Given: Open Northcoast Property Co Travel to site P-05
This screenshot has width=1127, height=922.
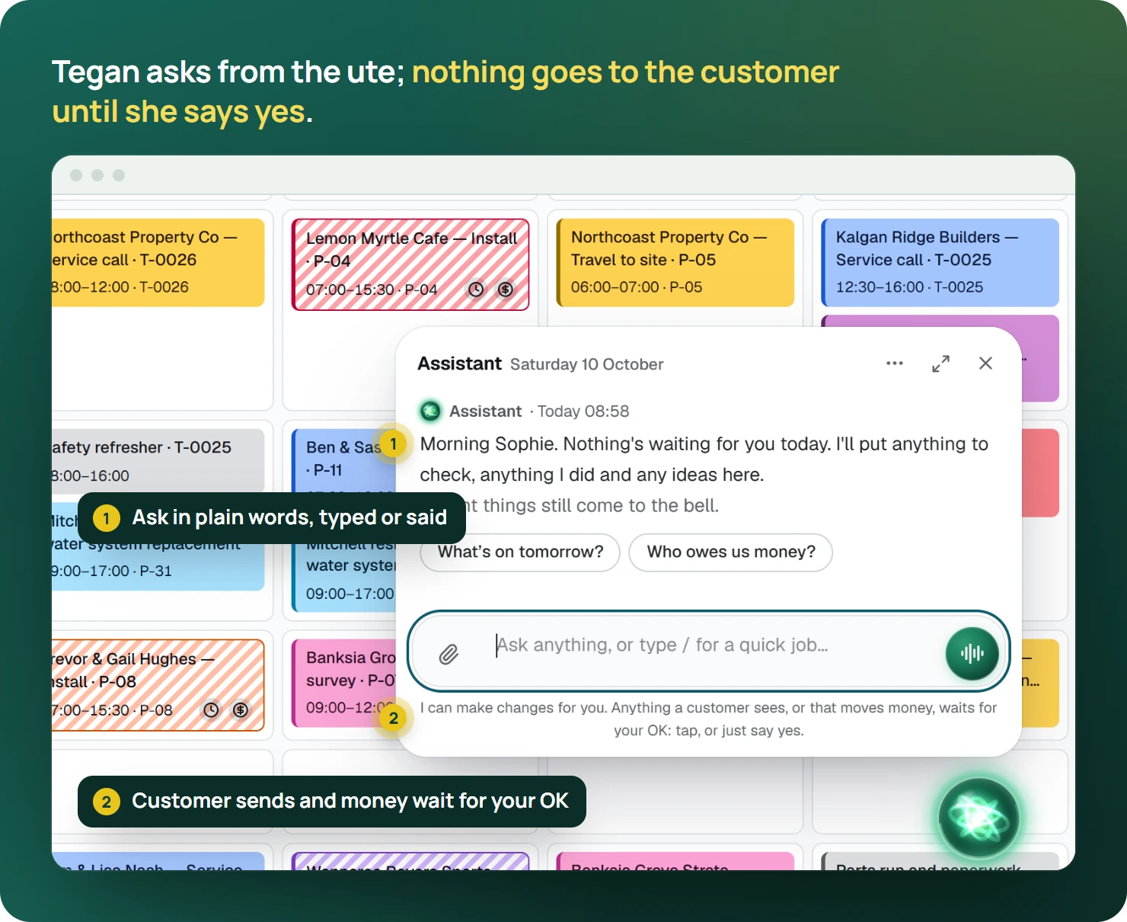Looking at the screenshot, I should [x=675, y=263].
